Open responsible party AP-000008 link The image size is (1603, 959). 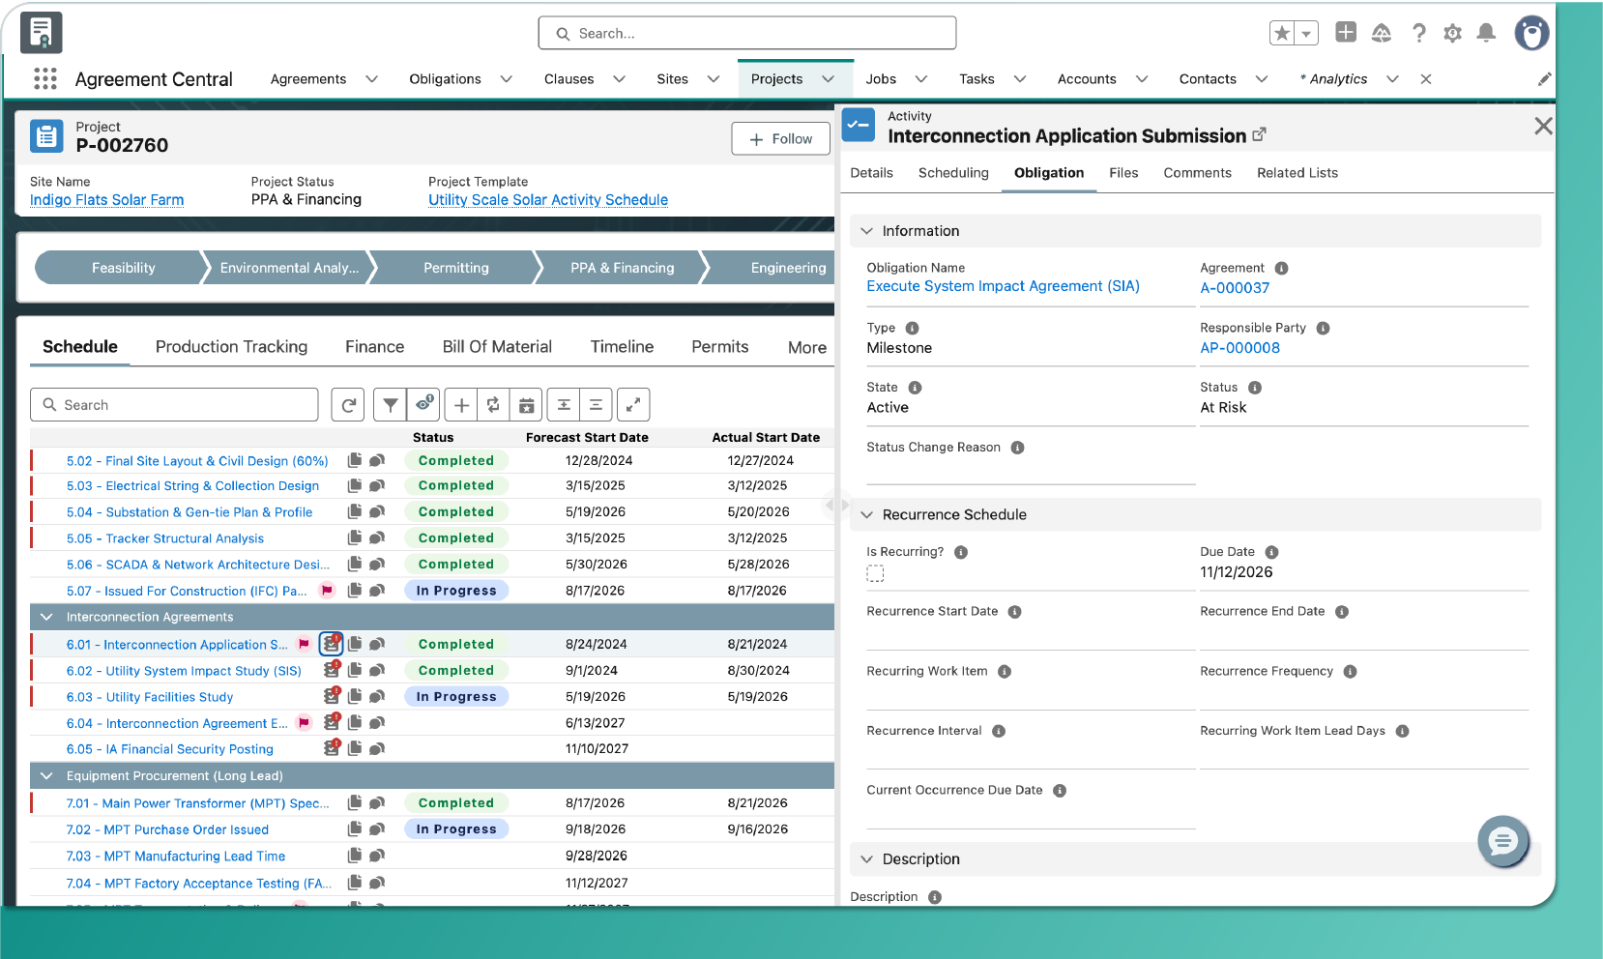tap(1239, 348)
